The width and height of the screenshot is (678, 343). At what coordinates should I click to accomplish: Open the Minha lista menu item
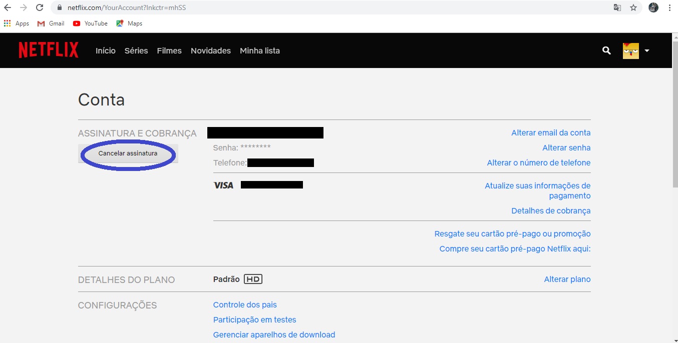point(259,50)
